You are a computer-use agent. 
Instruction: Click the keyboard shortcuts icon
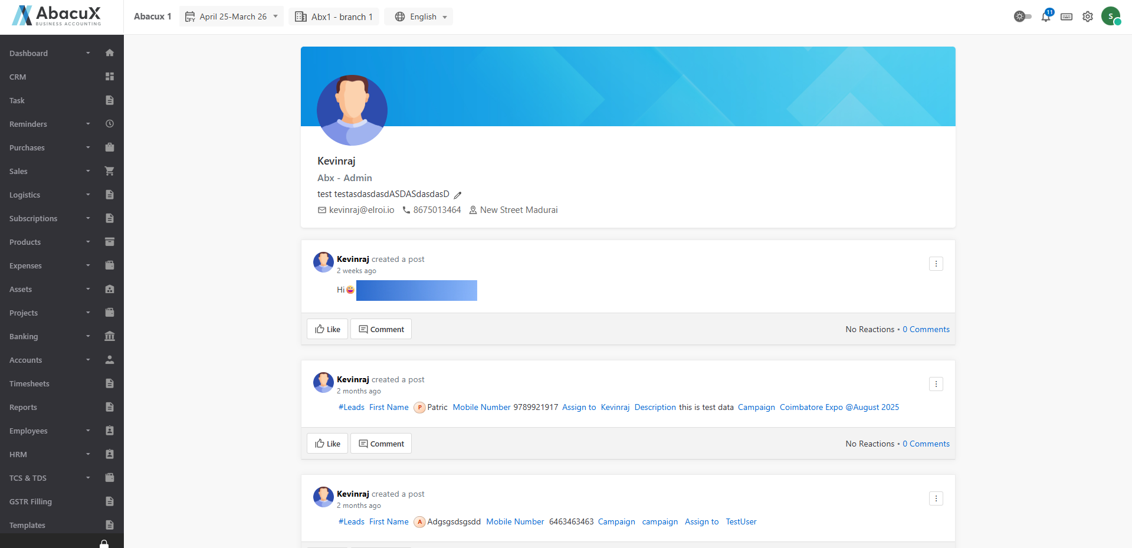point(1067,17)
